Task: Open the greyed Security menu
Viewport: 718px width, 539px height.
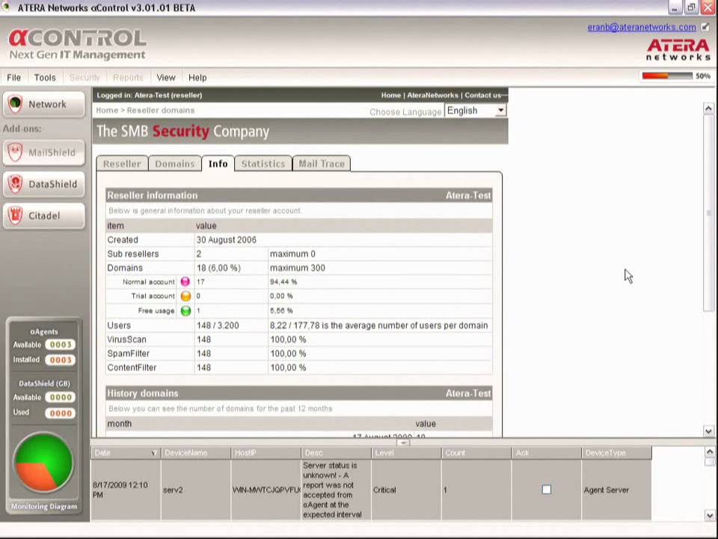Action: [x=85, y=77]
